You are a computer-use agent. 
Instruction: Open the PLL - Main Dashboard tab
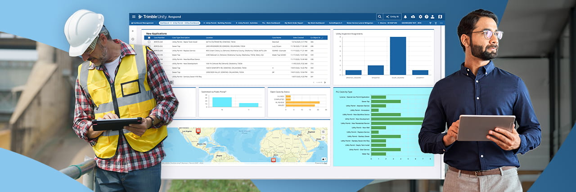[271, 23]
